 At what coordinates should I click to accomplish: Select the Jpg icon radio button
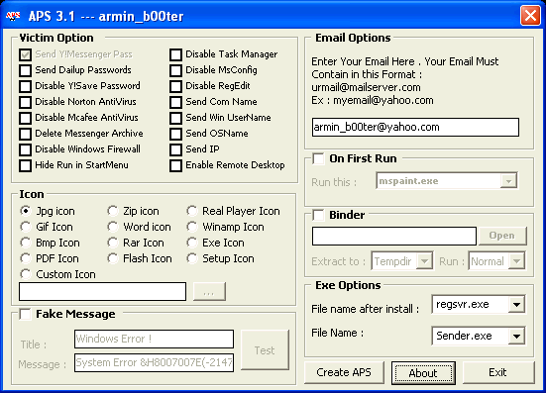point(26,211)
